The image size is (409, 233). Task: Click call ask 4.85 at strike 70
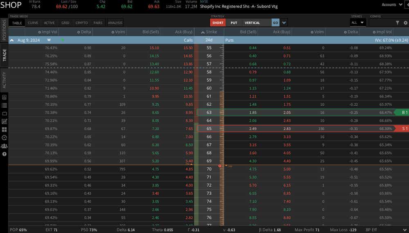pyautogui.click(x=189, y=169)
